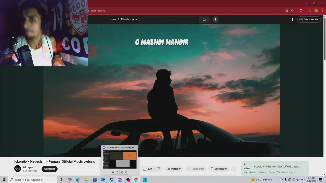The width and height of the screenshot is (326, 183).
Task: Open File Explorer from the taskbar
Action: [86, 180]
